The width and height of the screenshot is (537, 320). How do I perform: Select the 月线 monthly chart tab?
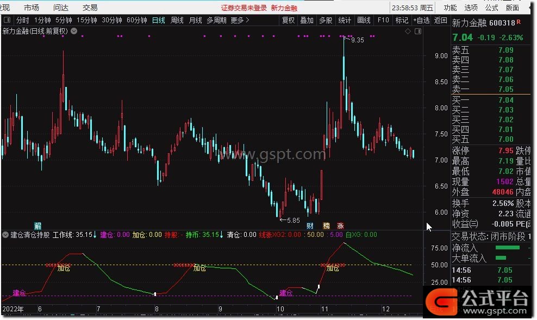(x=196, y=20)
